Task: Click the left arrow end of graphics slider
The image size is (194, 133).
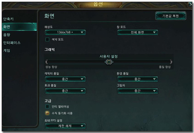Action: pos(47,62)
